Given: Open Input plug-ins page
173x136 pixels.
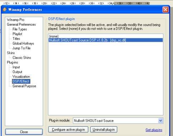Looking at the screenshot, I should 16,67.
